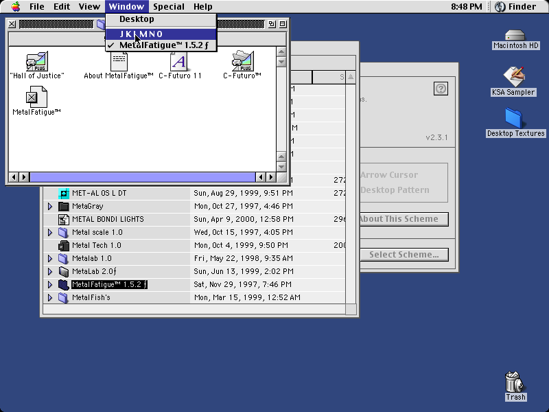Select the Desktop Textures folder icon

tap(514, 118)
